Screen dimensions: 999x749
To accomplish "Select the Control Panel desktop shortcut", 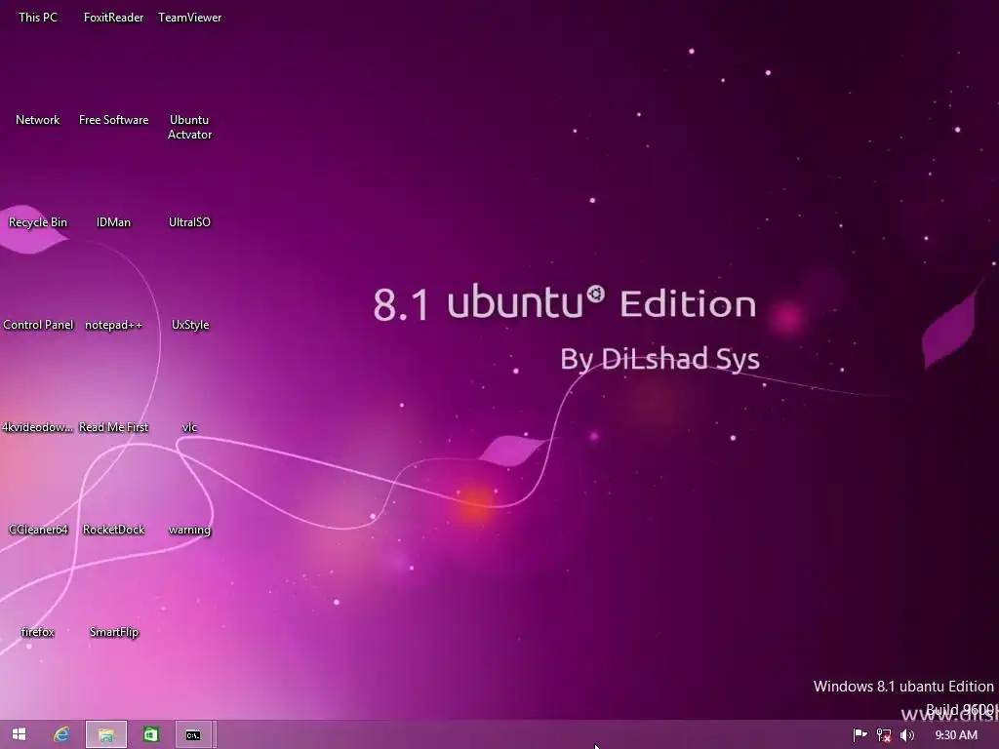I will coord(38,325).
